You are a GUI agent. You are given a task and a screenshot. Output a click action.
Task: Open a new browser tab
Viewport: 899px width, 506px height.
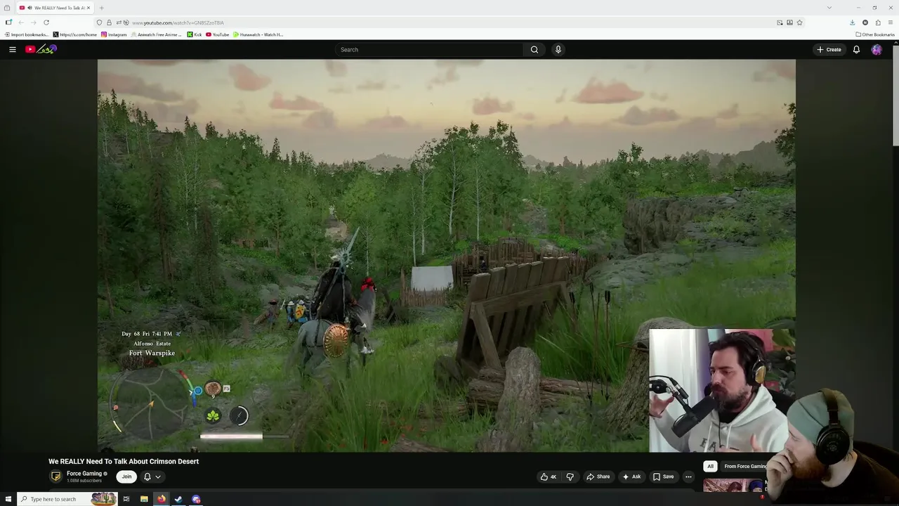(x=101, y=8)
